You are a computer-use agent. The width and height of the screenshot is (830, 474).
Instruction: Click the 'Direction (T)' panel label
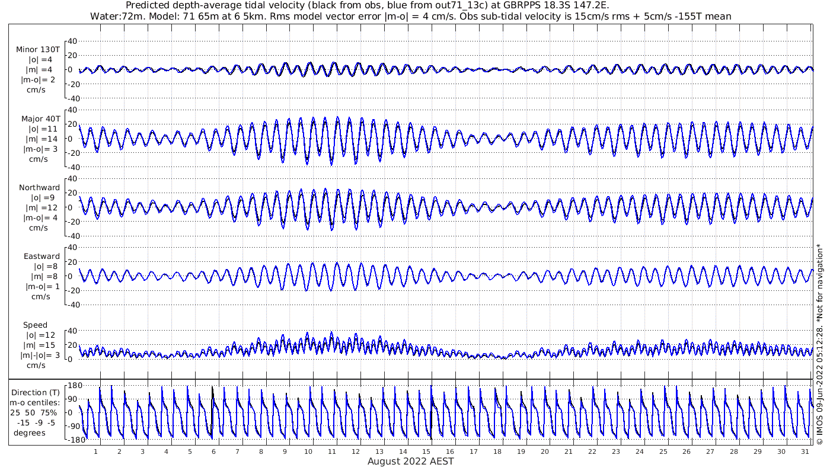pos(36,392)
